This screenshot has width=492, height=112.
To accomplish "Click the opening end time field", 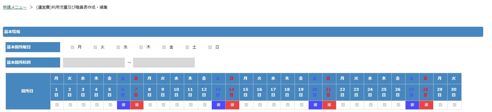I will (164, 62).
